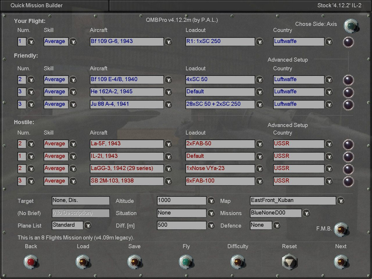Click advanced button for SB 2M-103 row
The image size is (372, 279).
pyautogui.click(x=348, y=181)
